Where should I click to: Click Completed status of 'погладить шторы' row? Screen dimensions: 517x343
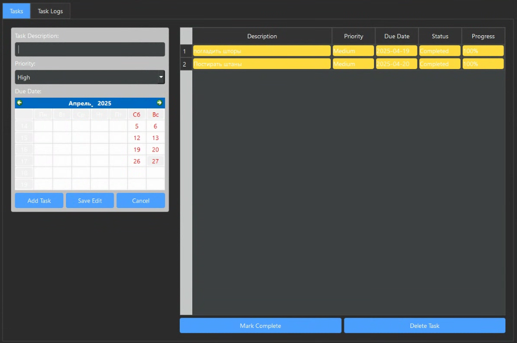click(x=440, y=51)
